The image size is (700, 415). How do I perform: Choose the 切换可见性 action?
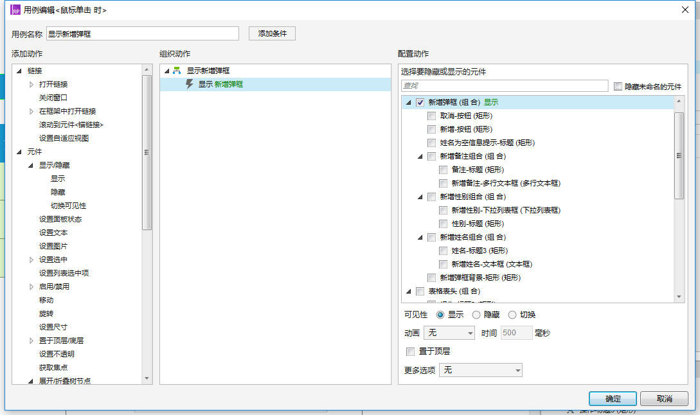pyautogui.click(x=68, y=206)
